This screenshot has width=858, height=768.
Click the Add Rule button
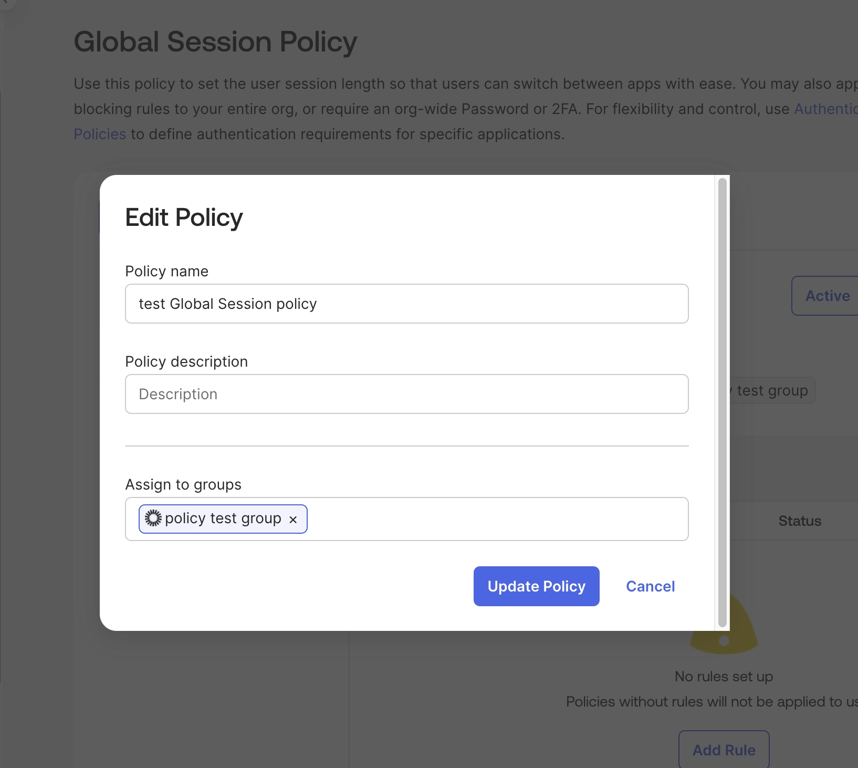(x=724, y=750)
